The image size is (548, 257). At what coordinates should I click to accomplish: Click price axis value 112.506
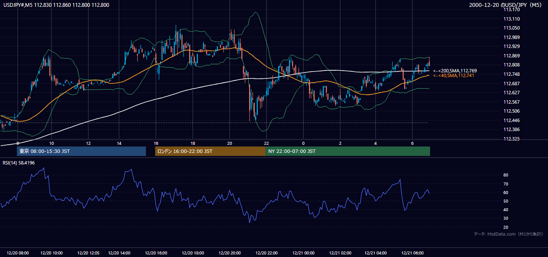pyautogui.click(x=512, y=111)
